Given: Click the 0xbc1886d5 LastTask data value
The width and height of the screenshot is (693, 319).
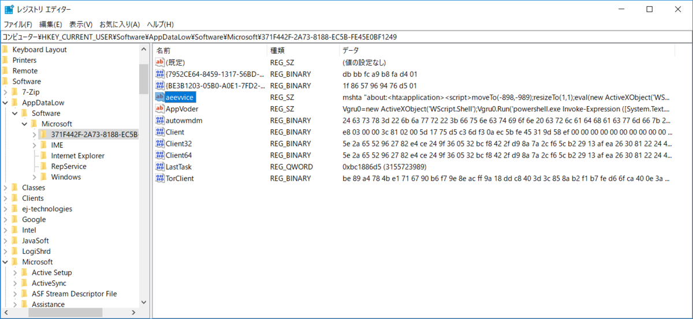Looking at the screenshot, I should pos(384,167).
